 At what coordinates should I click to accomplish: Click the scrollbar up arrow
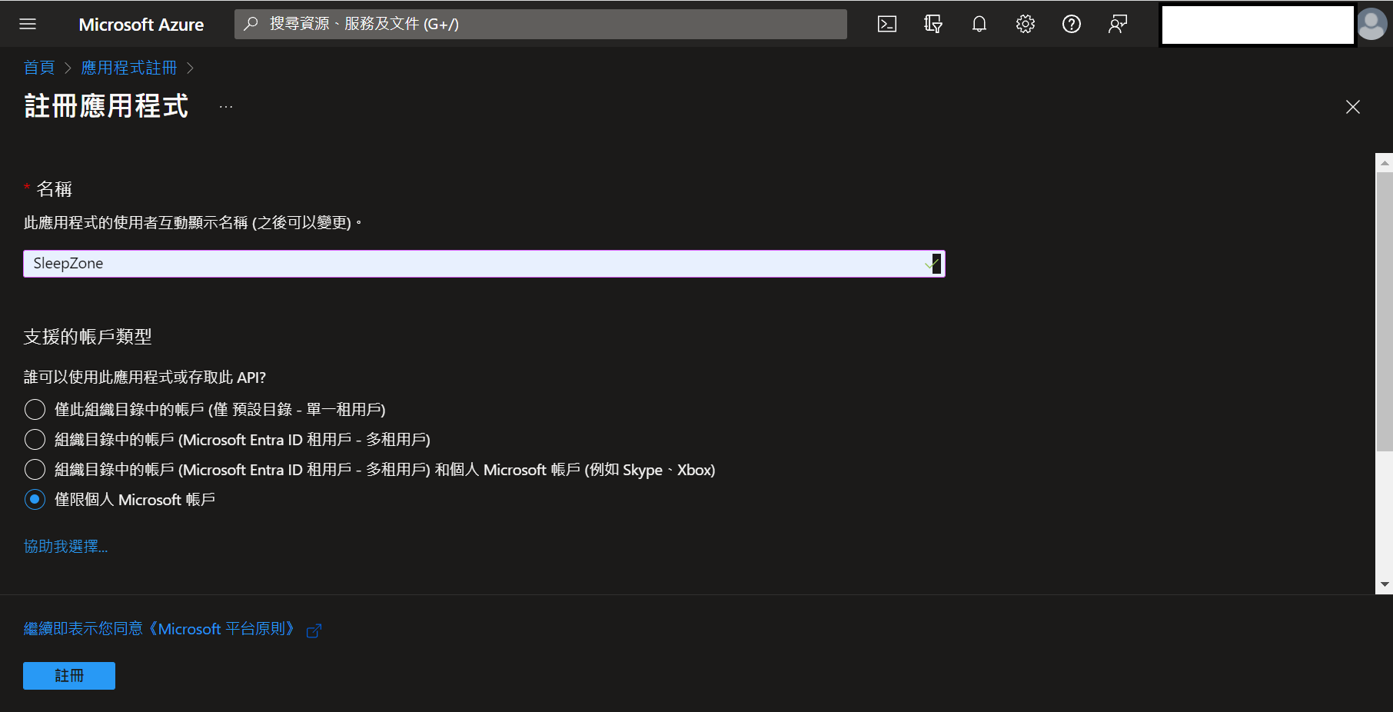coord(1385,162)
